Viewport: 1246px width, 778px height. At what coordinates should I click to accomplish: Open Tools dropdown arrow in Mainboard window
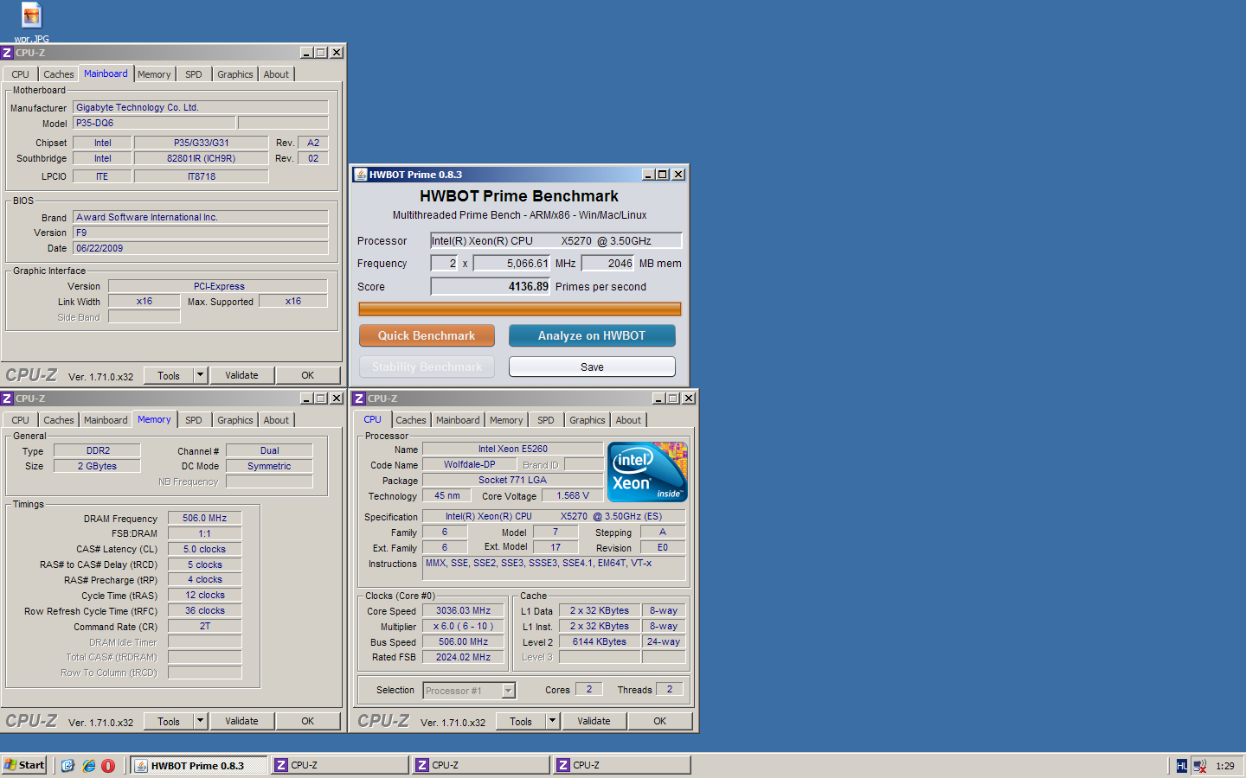point(201,375)
